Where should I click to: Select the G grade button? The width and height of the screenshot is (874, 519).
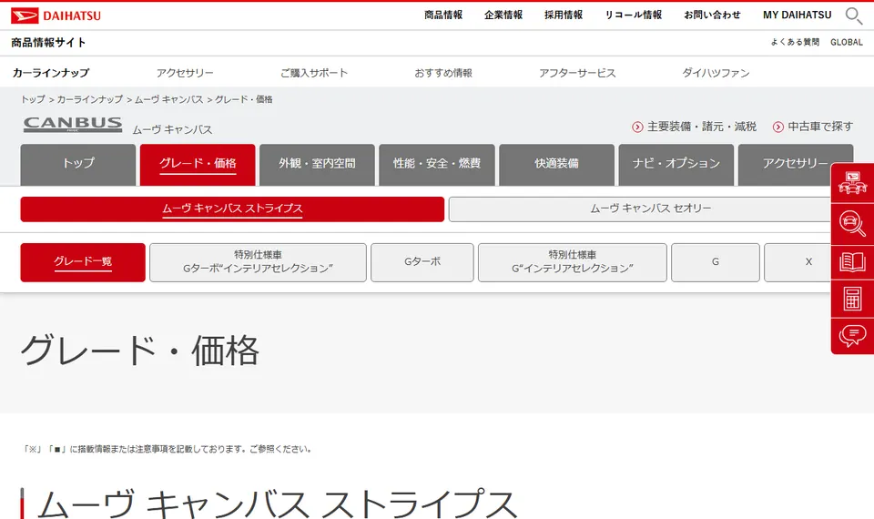click(x=716, y=262)
